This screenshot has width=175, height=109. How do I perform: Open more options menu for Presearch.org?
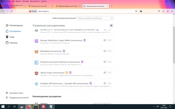click(110, 62)
